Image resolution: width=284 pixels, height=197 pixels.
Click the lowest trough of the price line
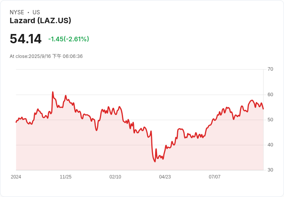tap(155, 161)
